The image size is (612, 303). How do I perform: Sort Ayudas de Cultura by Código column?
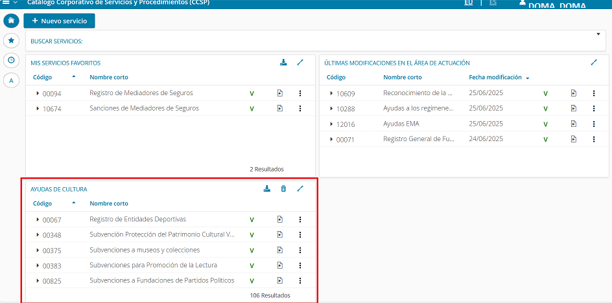43,203
